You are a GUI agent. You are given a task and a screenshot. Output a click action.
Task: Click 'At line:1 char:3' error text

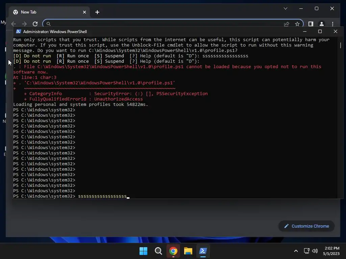(35, 78)
